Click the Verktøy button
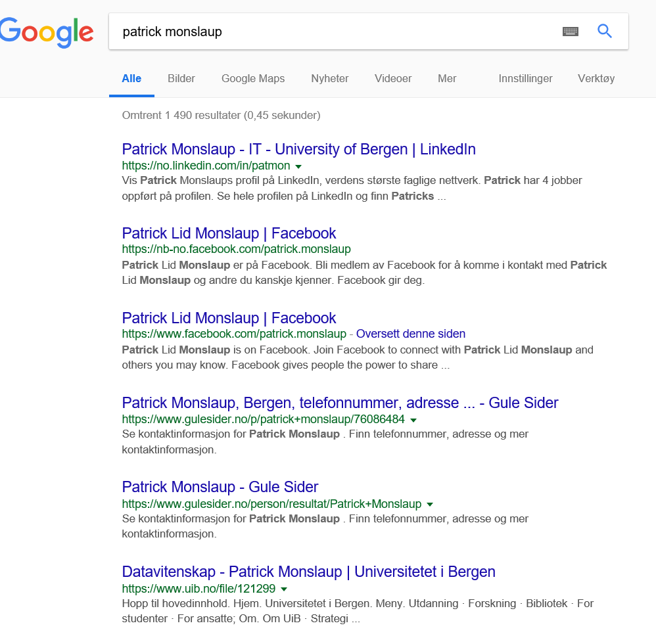This screenshot has width=656, height=638. click(x=596, y=79)
